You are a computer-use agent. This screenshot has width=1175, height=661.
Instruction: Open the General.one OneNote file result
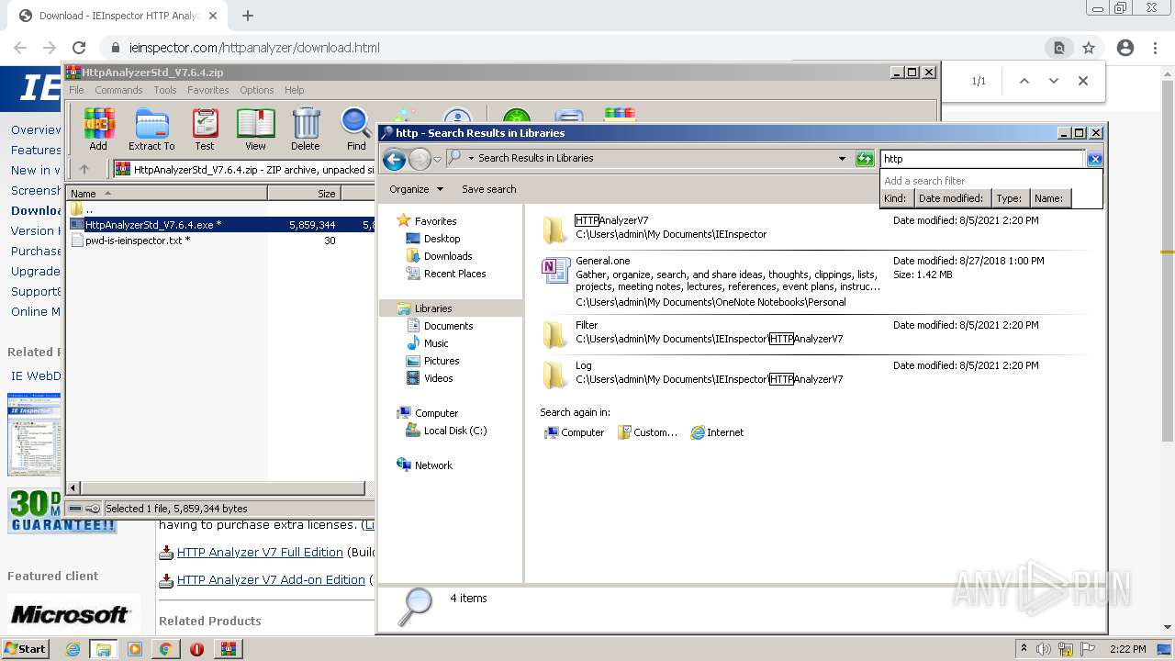tap(602, 261)
